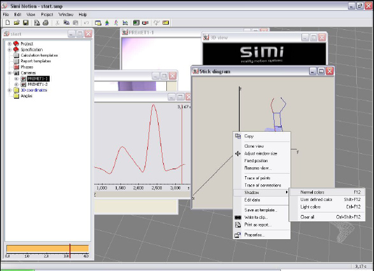Click the Cut scissors icon
This screenshot has height=271, width=374.
57,23
